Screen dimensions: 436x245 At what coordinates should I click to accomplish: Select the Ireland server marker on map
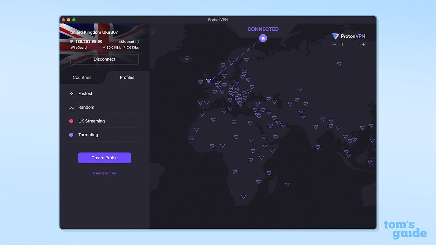coord(201,82)
